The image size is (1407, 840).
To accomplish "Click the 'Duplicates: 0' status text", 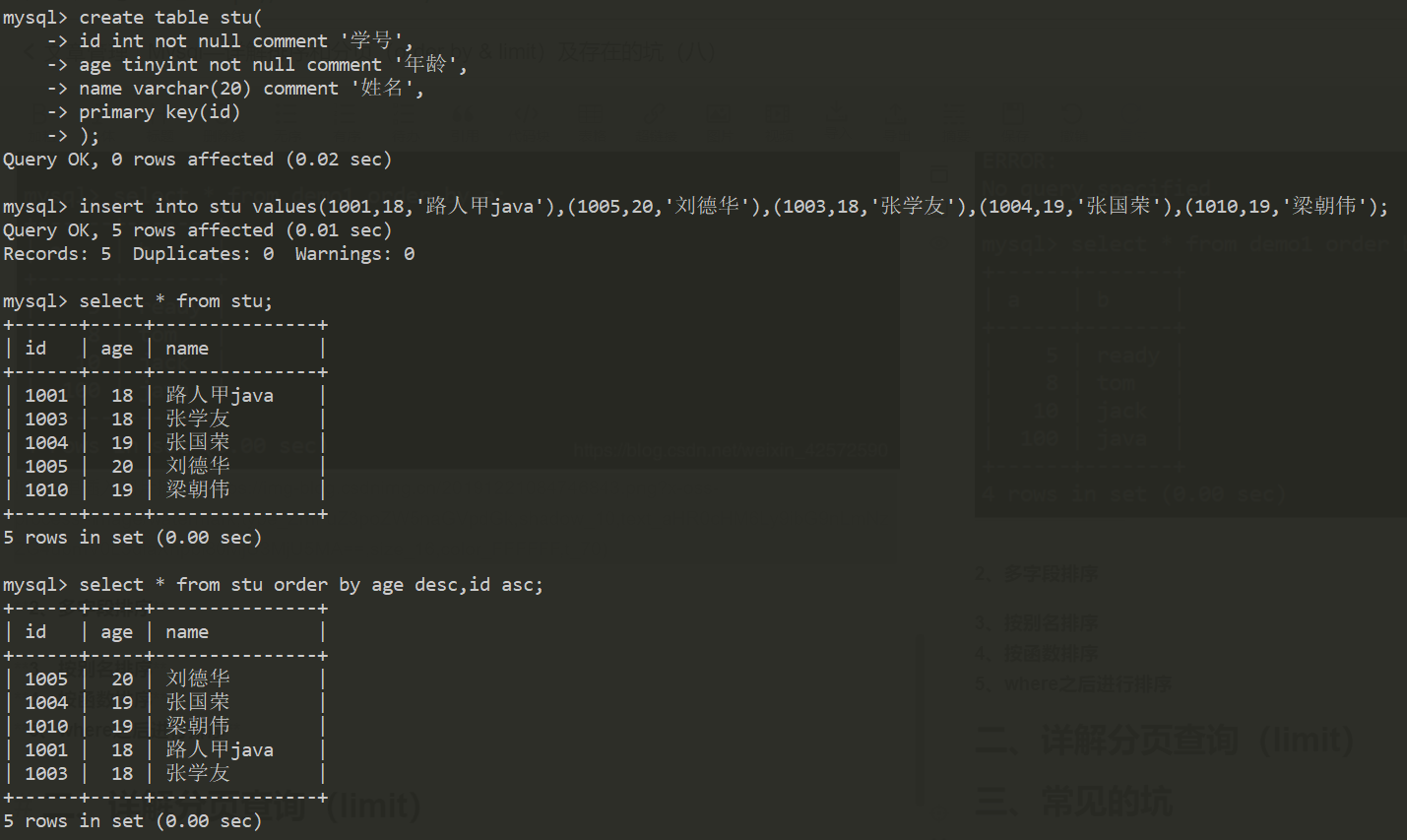I will click(x=204, y=254).
